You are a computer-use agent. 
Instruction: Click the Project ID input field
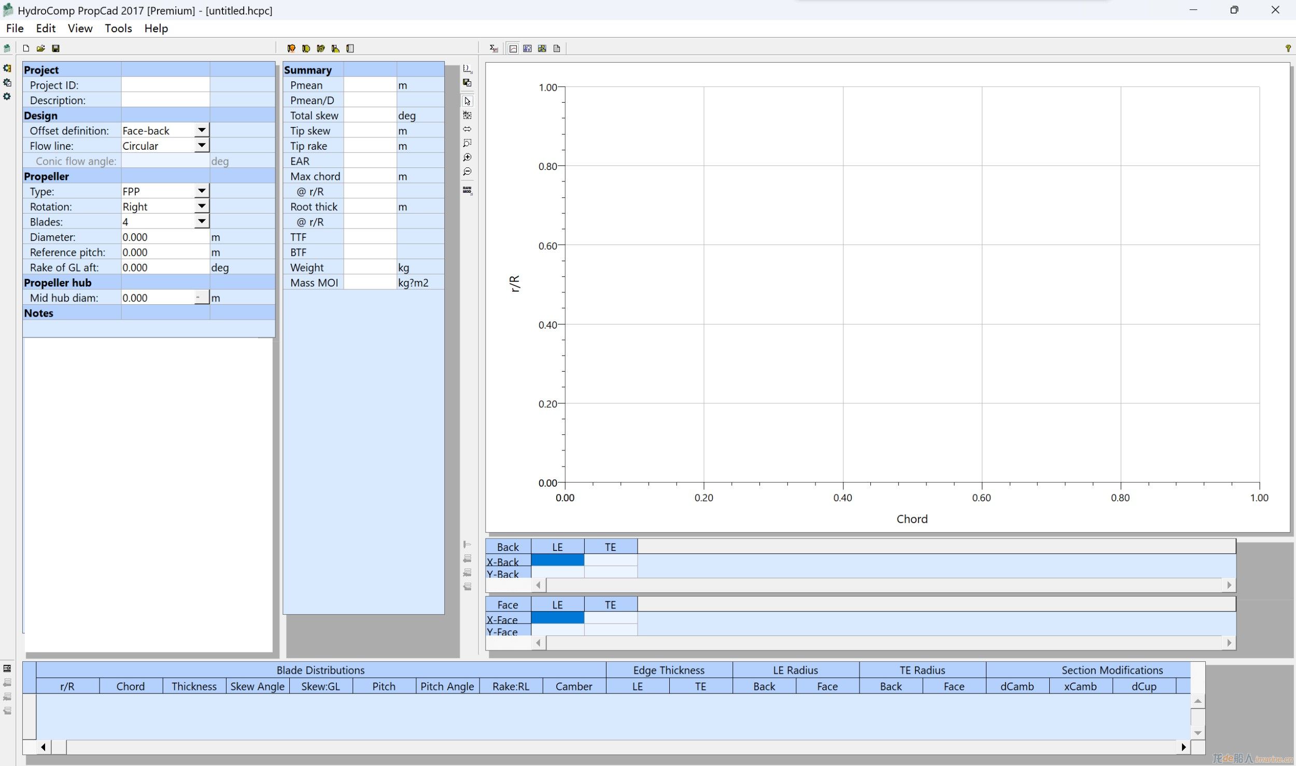(x=165, y=84)
